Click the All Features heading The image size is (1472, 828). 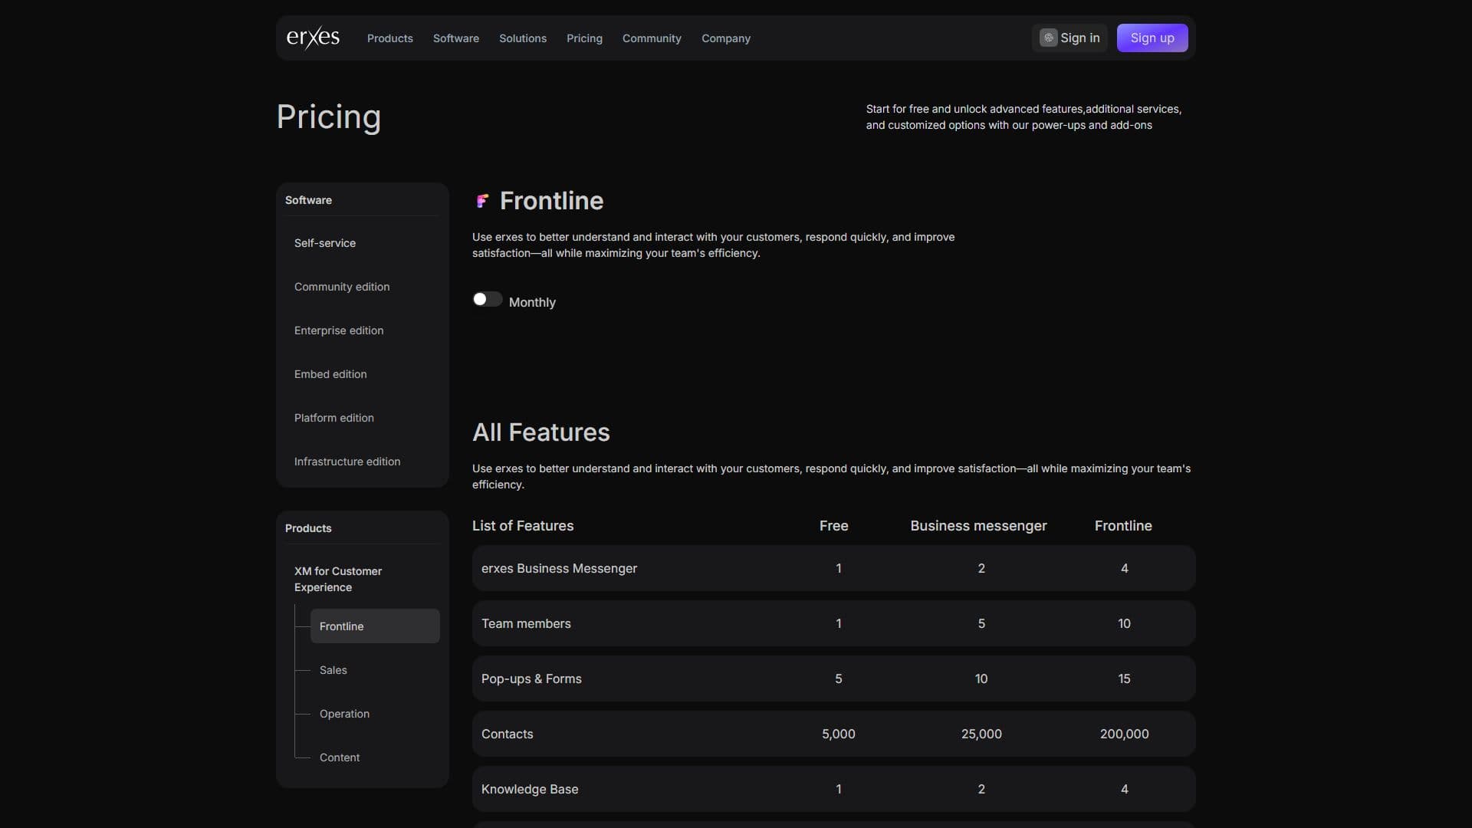pos(541,432)
